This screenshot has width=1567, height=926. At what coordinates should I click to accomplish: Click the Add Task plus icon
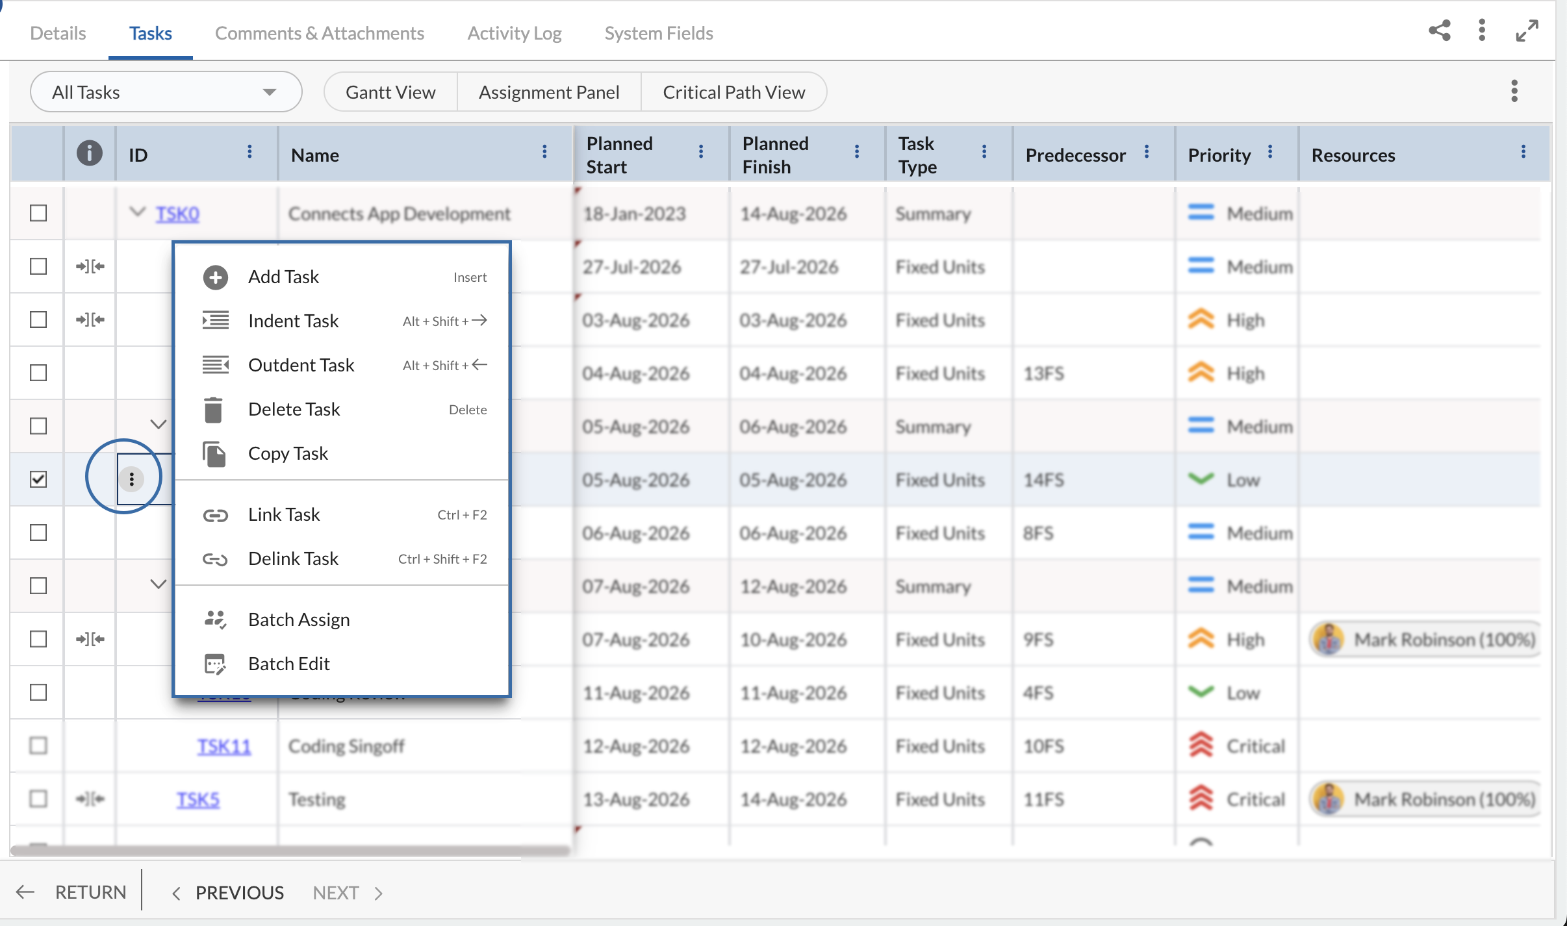[x=216, y=277]
